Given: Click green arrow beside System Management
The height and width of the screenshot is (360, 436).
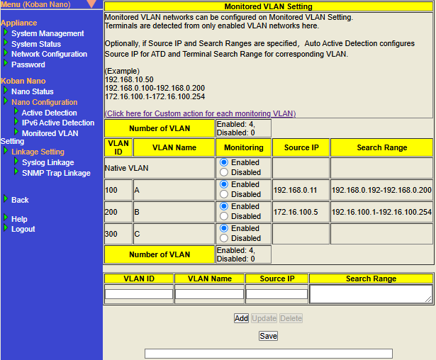Looking at the screenshot, I should 6,33.
